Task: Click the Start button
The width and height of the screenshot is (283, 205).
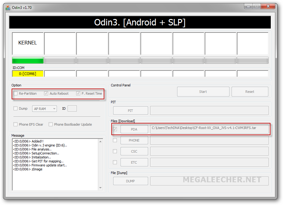Action: click(x=203, y=92)
